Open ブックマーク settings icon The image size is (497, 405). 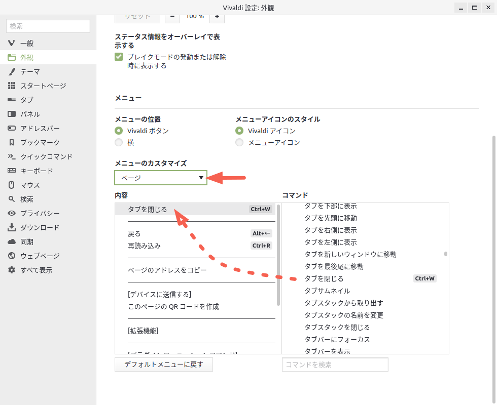(11, 142)
